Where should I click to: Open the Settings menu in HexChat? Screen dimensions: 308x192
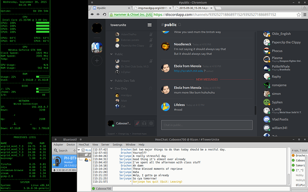pos(117,144)
